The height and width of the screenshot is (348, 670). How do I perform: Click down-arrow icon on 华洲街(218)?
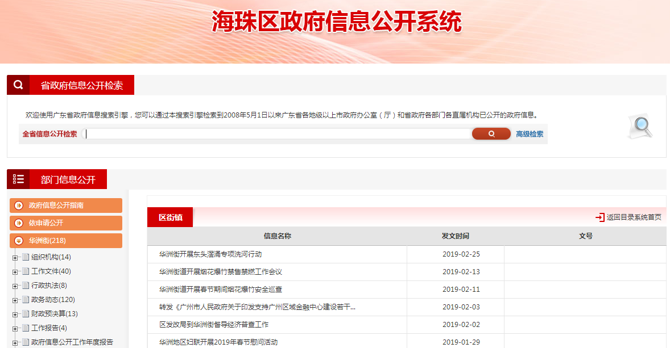pyautogui.click(x=19, y=241)
